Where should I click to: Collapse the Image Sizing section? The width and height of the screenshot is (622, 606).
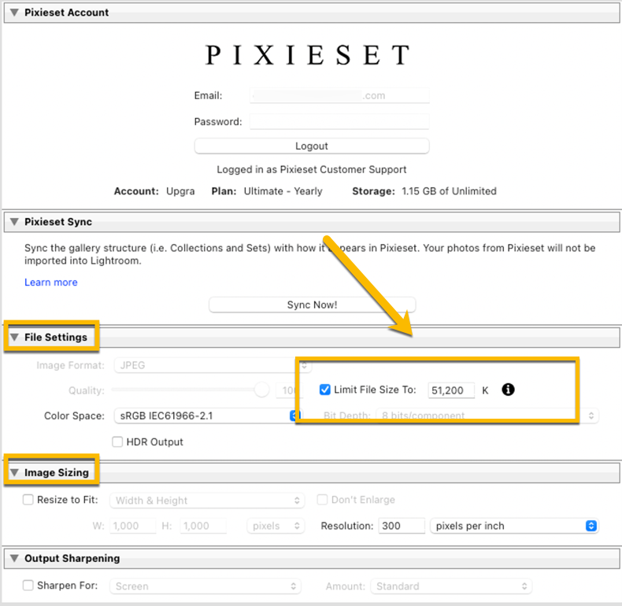tap(14, 472)
